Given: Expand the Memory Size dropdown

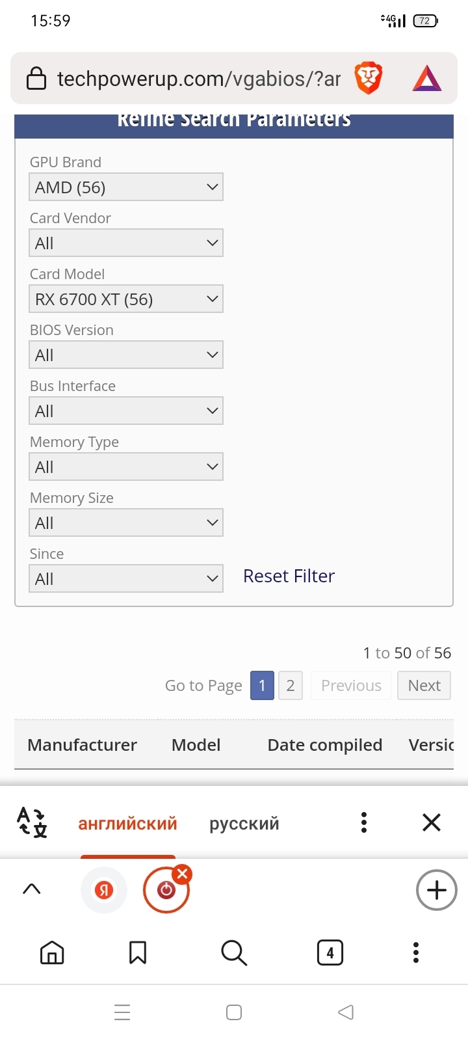Looking at the screenshot, I should coord(126,522).
